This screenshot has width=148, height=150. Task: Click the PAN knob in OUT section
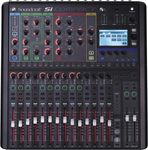[x=91, y=41]
